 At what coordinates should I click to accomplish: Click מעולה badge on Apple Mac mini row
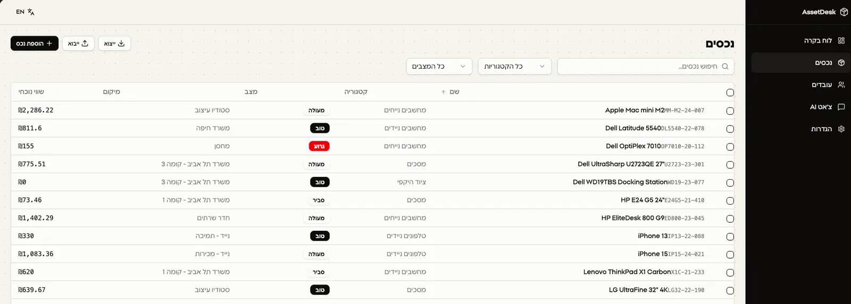pos(316,110)
